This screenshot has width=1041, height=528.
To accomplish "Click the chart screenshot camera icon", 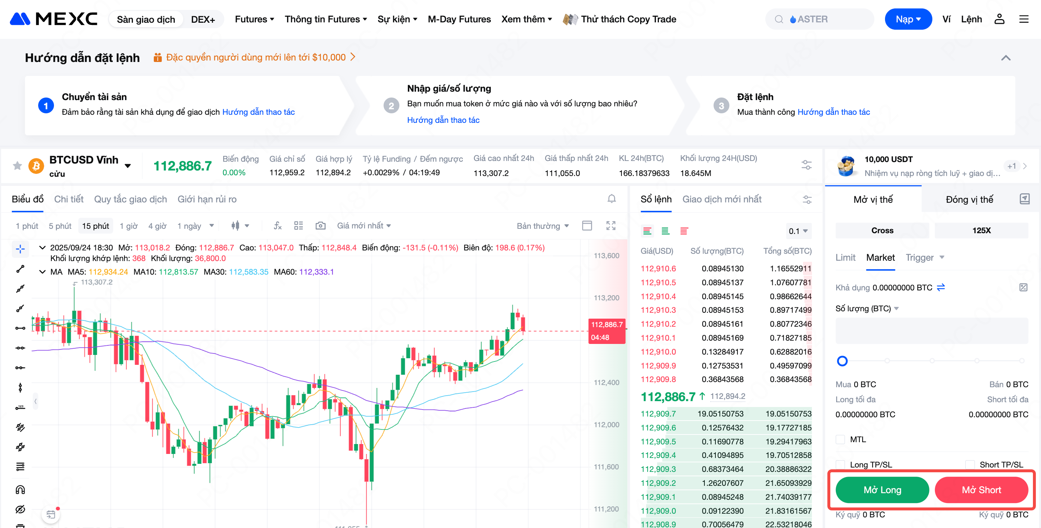I will (x=320, y=225).
